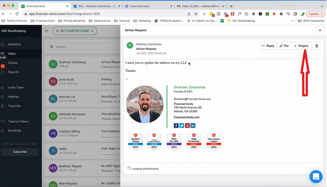Screen dimensions: 327x187
Task: Open the LinkedIn icon in signature
Action: coord(193,126)
